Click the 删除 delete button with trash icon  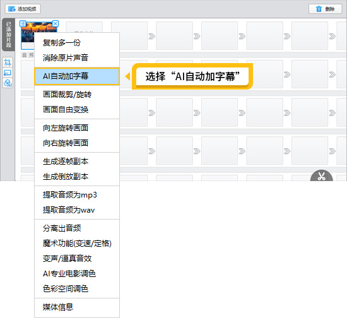pos(325,9)
